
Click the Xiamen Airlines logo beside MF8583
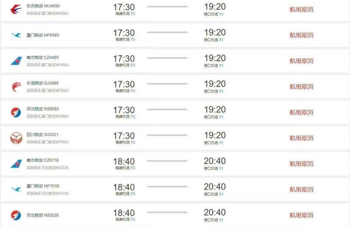coord(16,35)
